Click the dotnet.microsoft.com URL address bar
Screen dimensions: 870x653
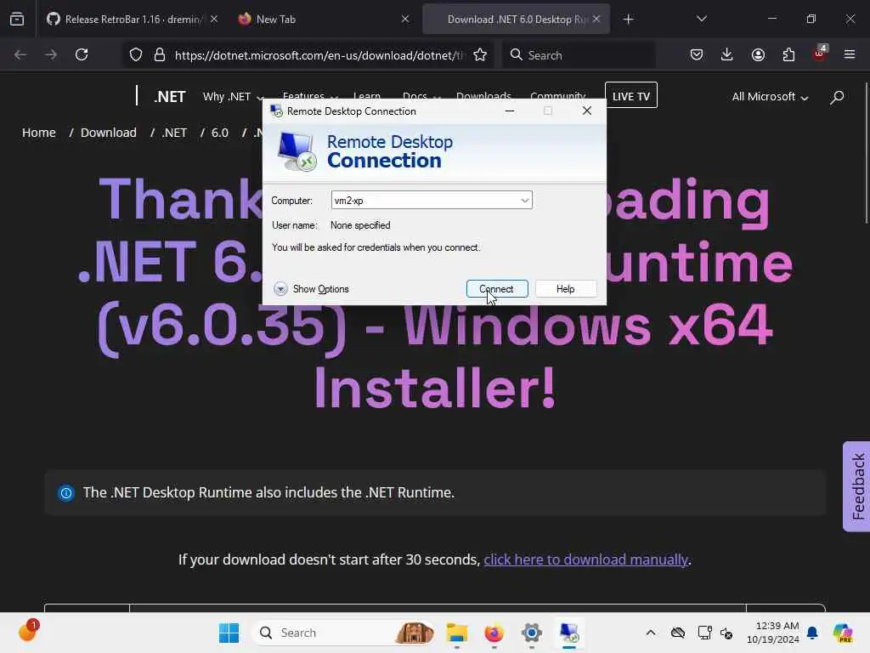coord(318,55)
